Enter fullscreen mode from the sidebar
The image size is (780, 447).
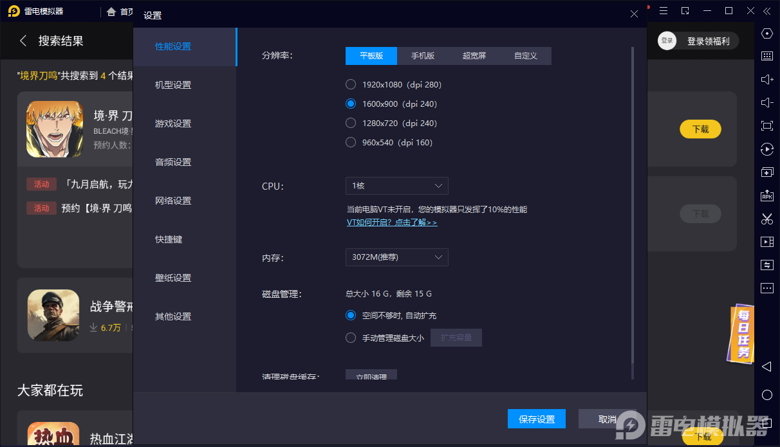click(x=766, y=125)
